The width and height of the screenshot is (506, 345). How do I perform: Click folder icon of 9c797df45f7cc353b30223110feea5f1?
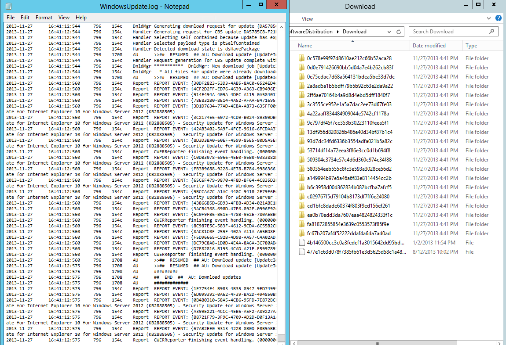click(301, 123)
